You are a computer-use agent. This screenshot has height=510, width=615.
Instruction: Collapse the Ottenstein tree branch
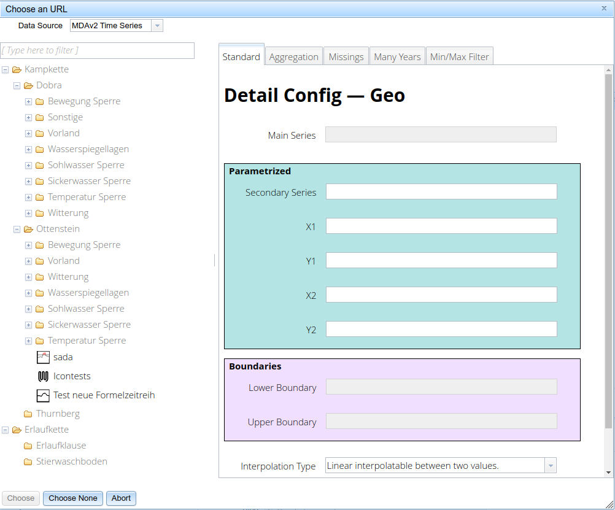point(17,228)
